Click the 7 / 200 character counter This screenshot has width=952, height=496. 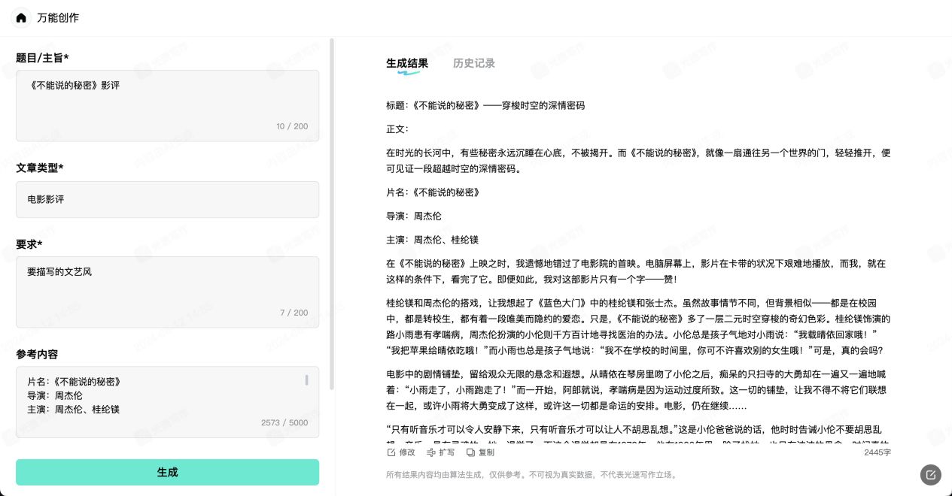[294, 313]
